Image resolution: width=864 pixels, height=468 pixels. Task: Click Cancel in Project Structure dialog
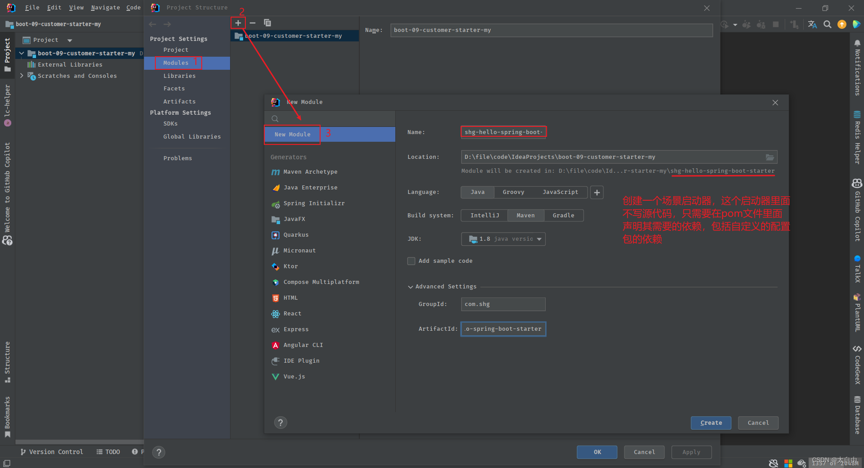[x=644, y=452]
